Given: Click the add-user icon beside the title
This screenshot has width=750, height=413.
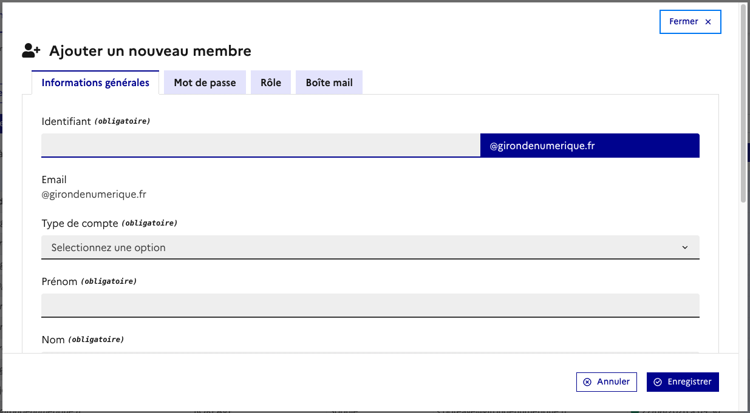Looking at the screenshot, I should coord(31,51).
